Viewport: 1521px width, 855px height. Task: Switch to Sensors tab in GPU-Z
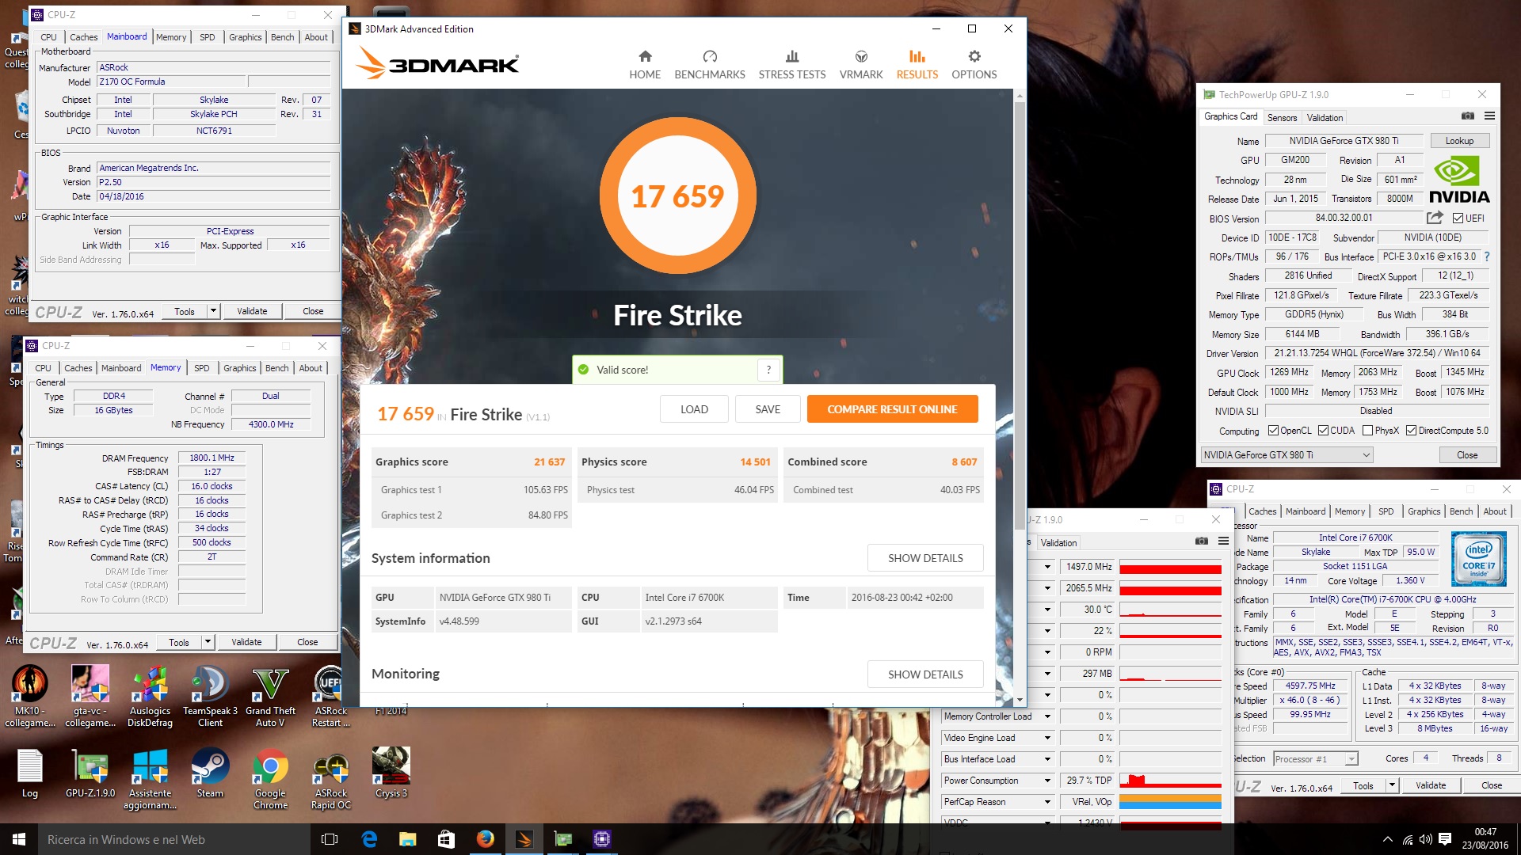coord(1282,117)
